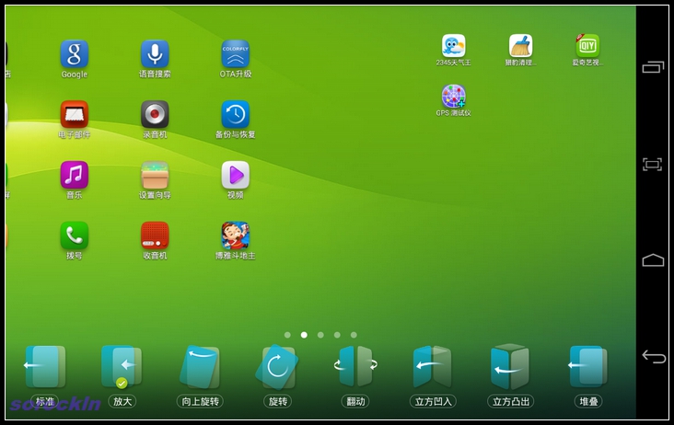Open 电子邮件 email app

click(74, 114)
